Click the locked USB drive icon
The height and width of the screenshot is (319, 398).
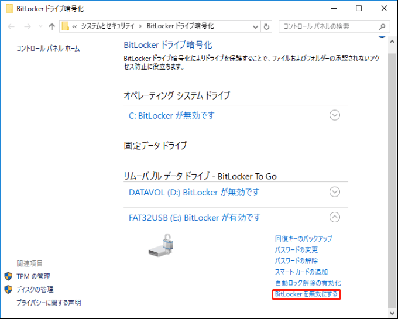tap(162, 245)
